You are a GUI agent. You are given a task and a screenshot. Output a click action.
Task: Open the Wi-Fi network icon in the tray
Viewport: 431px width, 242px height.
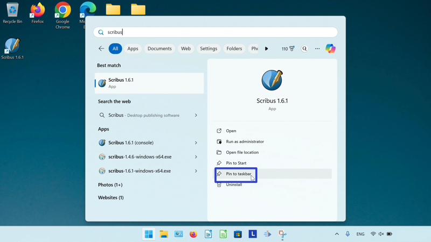click(x=373, y=234)
